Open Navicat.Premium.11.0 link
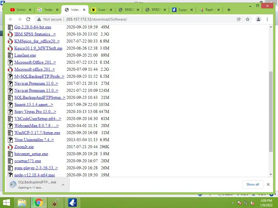The width and height of the screenshot is (278, 208). [36, 83]
